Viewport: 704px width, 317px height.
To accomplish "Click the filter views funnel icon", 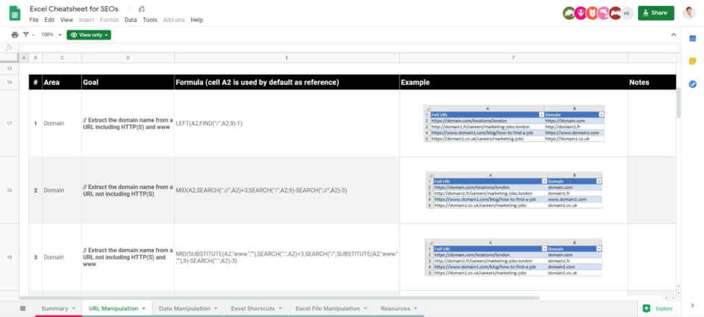I will coord(26,34).
